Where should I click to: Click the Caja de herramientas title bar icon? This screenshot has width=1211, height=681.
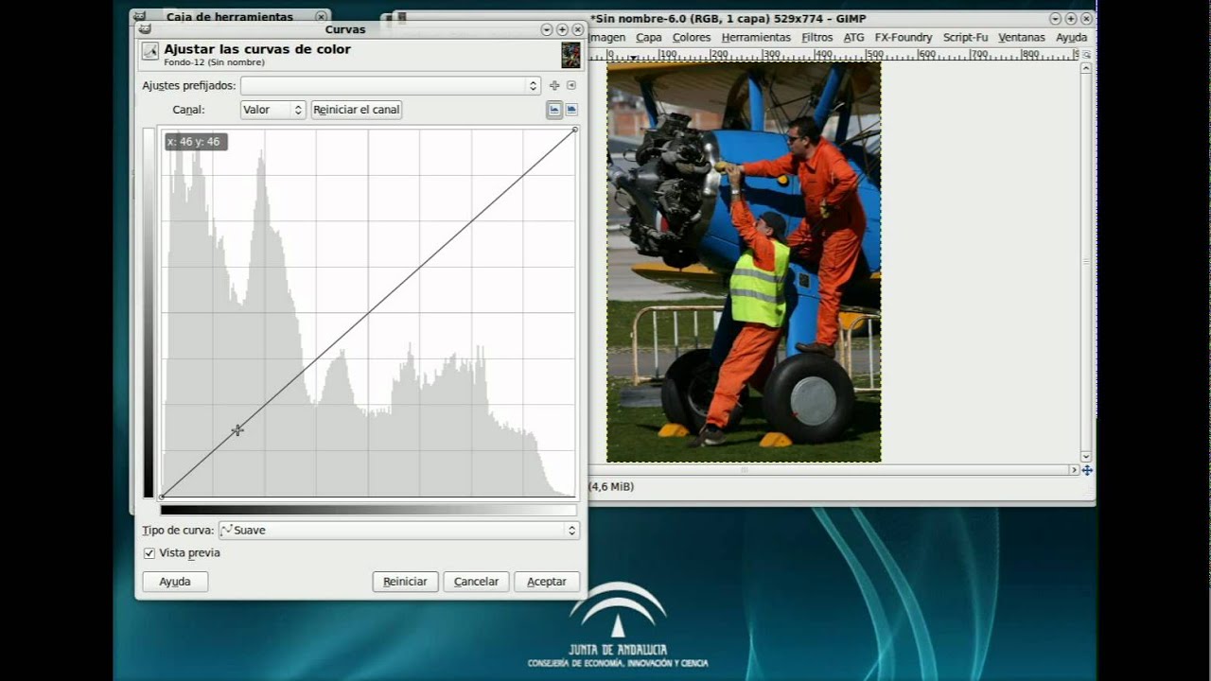coord(139,17)
